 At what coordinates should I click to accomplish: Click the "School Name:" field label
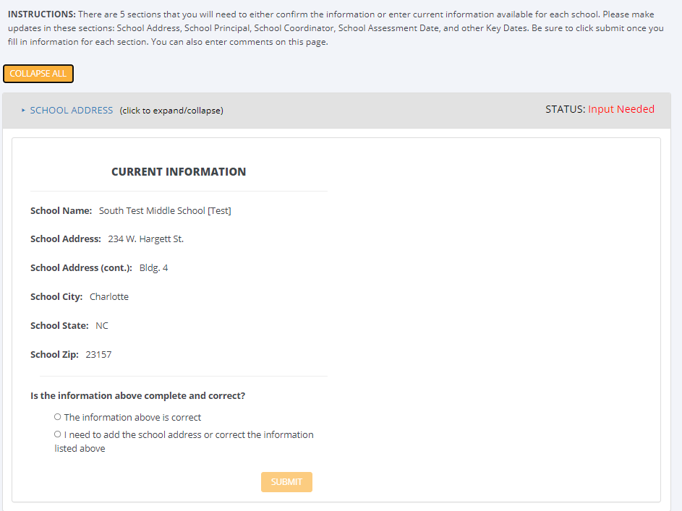tap(61, 211)
